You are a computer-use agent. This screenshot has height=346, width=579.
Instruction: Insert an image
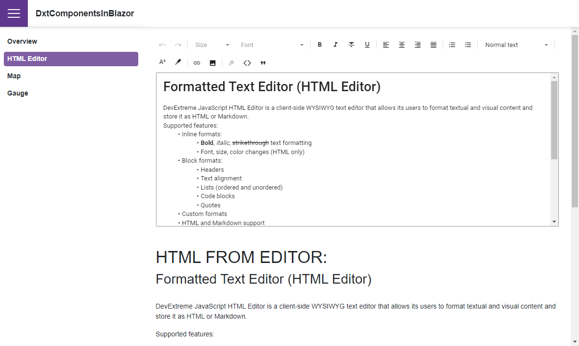pyautogui.click(x=213, y=62)
